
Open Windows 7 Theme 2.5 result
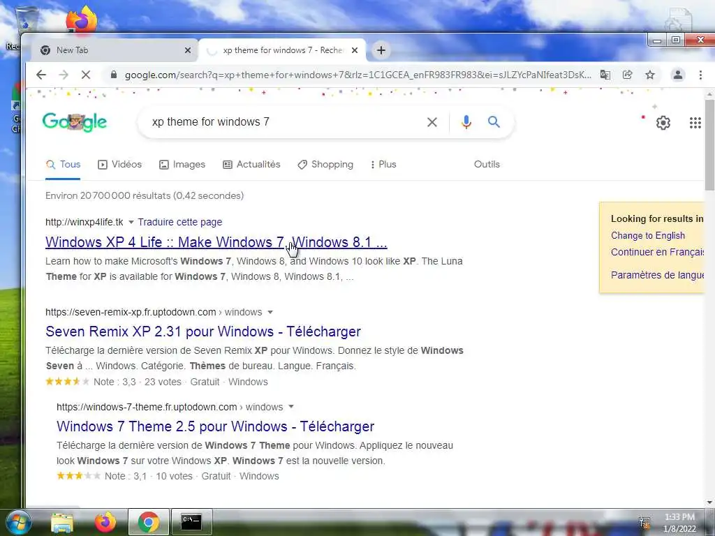pyautogui.click(x=215, y=426)
